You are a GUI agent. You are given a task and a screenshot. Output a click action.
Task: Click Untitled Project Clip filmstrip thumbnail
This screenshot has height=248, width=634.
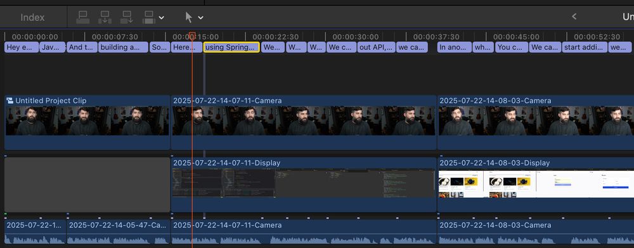[x=87, y=121]
